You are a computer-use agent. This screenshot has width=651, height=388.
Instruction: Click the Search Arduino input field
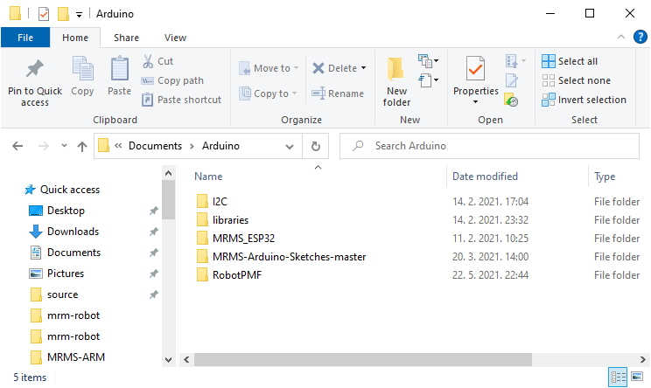click(490, 146)
